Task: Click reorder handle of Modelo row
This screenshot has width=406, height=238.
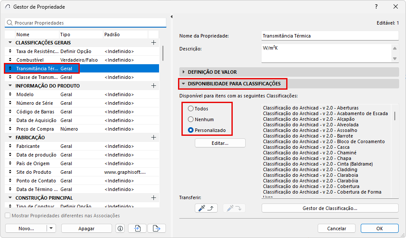Action: click(x=10, y=94)
